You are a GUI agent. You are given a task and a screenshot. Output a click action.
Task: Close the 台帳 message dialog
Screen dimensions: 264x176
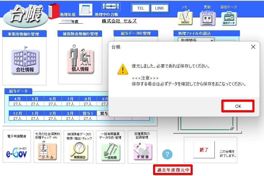point(253,47)
